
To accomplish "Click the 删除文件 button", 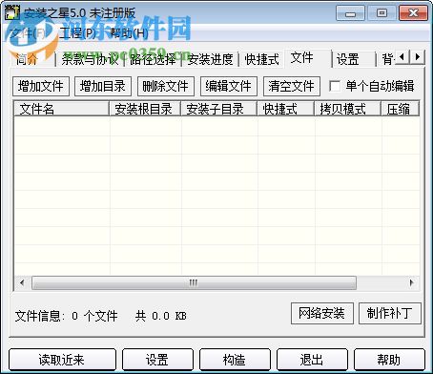I will point(165,86).
